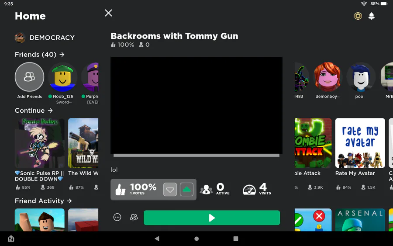
Task: Open The Wild West game thumbnail
Action: click(x=83, y=143)
